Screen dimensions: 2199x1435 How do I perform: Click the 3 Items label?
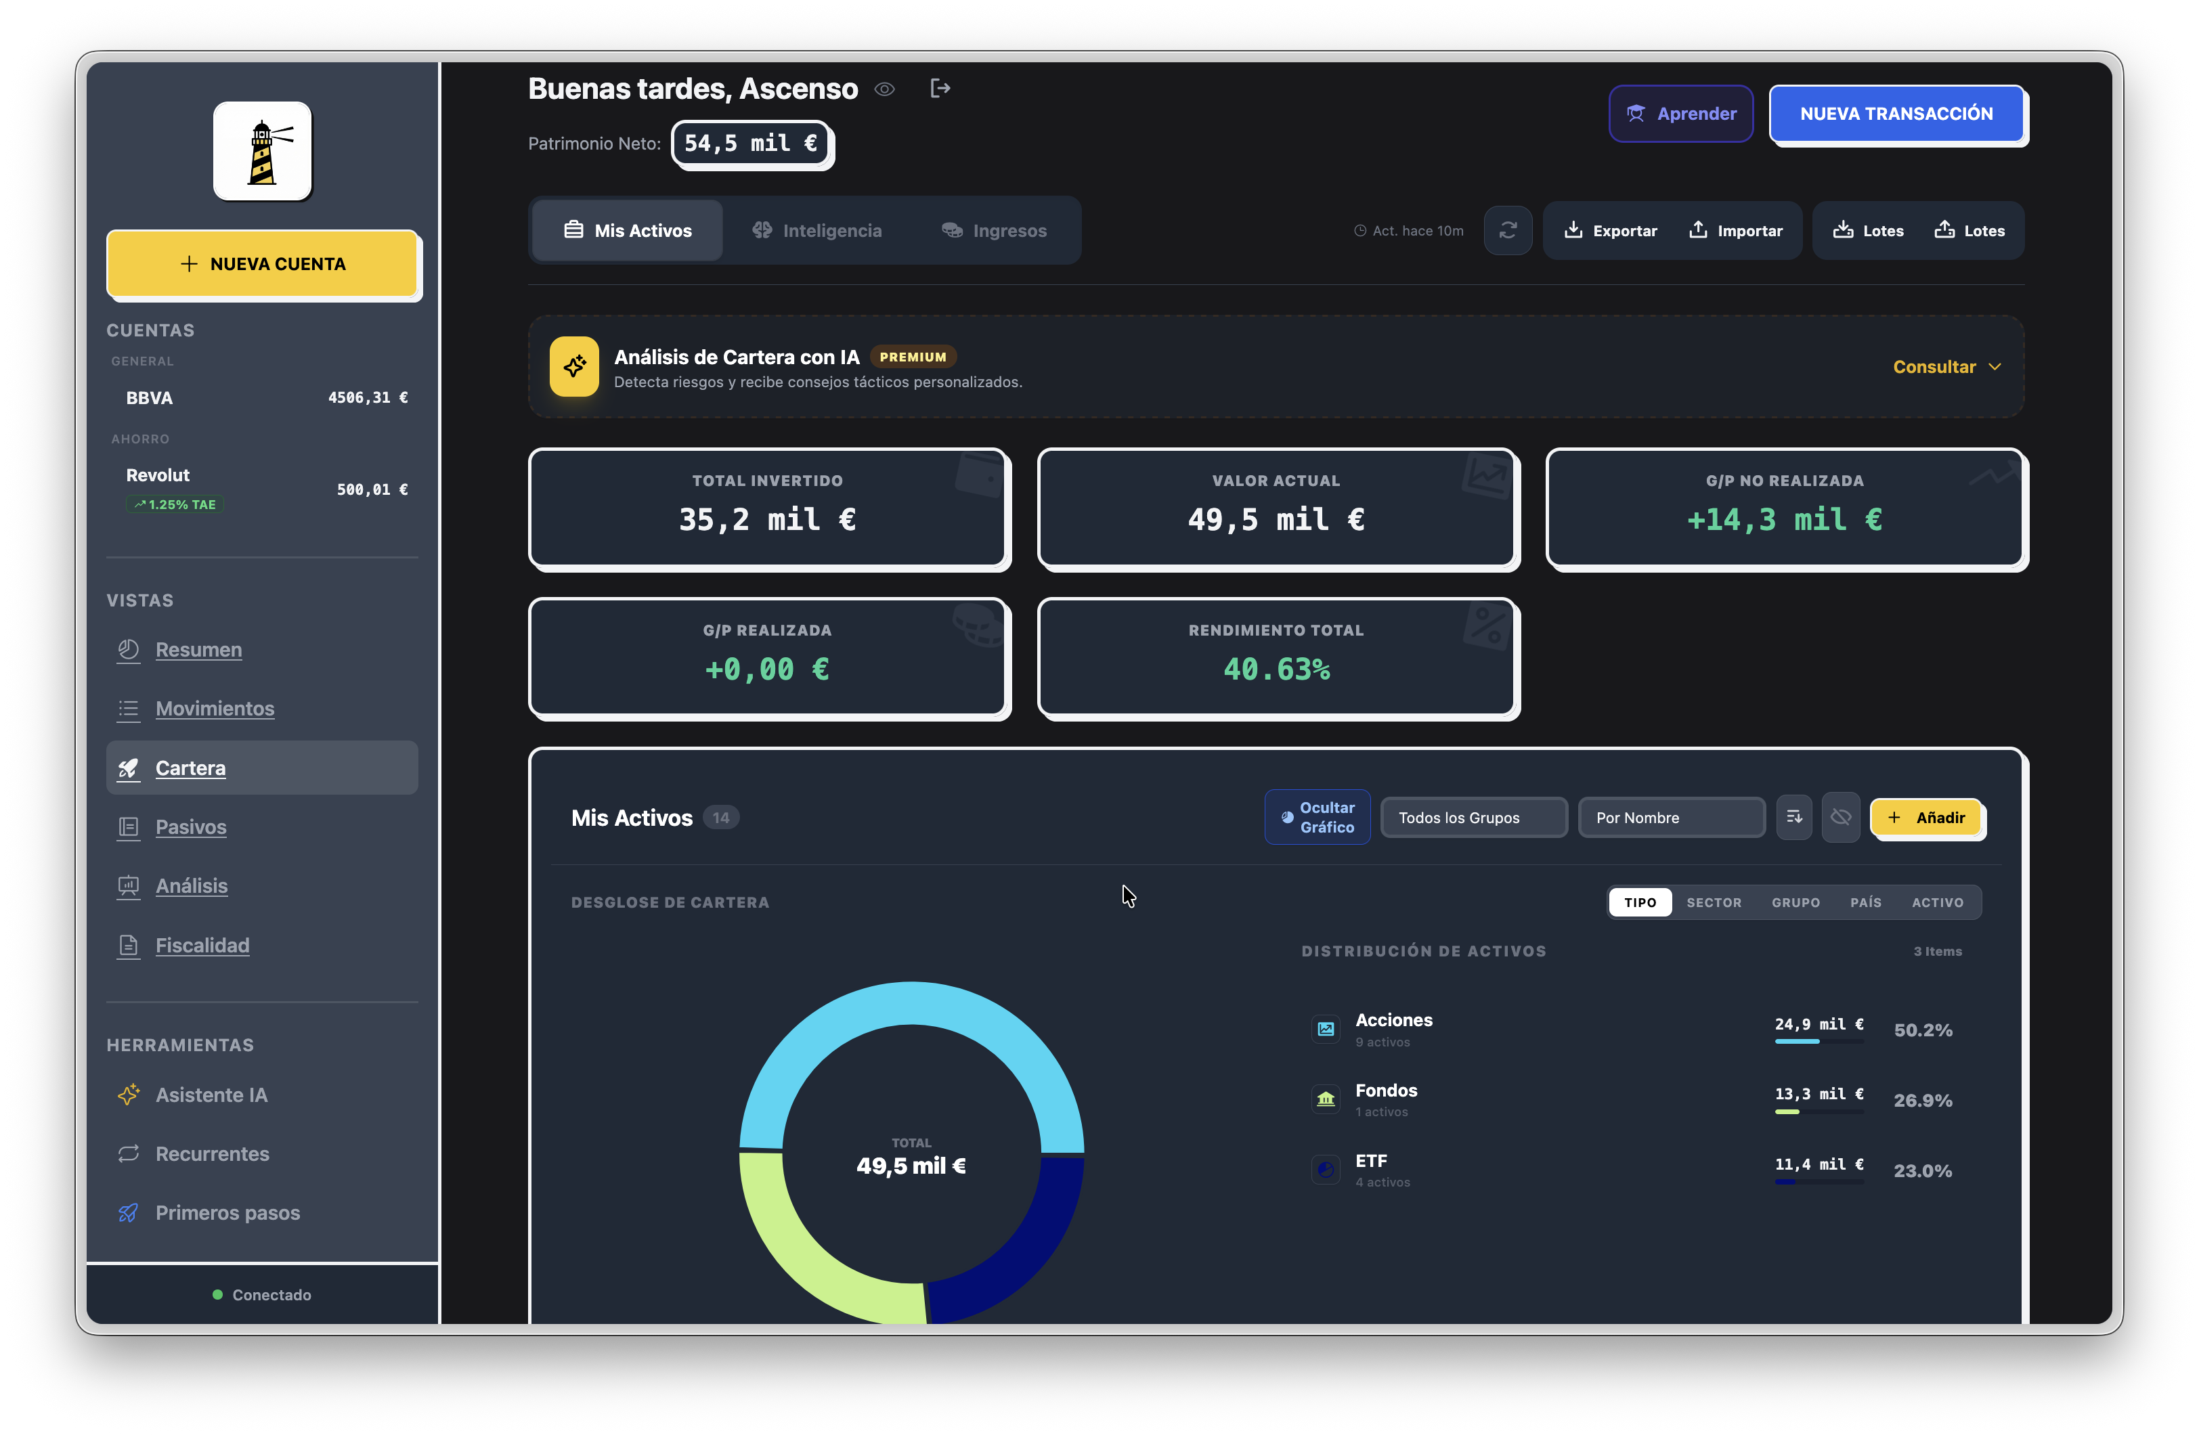point(1938,952)
